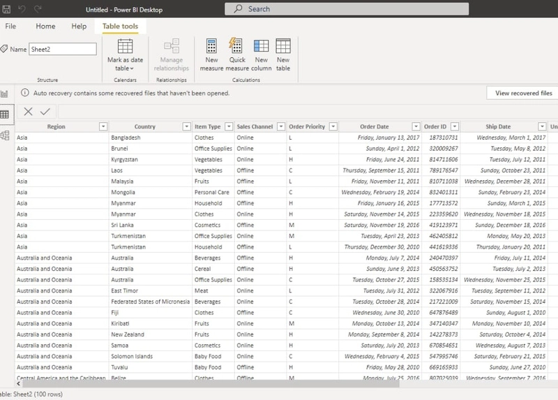Open the Help tab
This screenshot has height=400, width=558.
(x=79, y=26)
